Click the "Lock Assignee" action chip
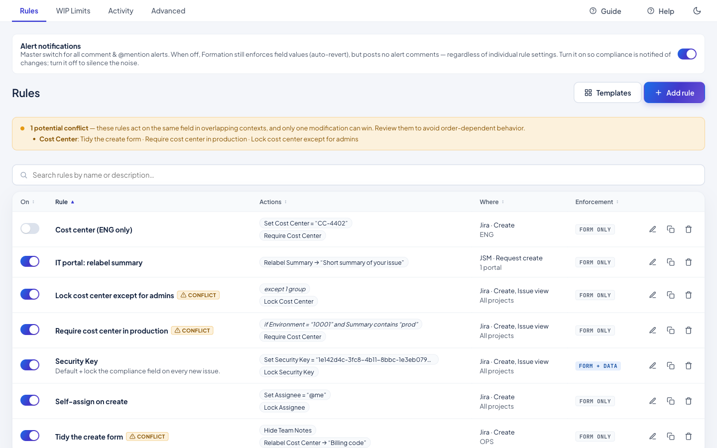717x448 pixels. 284,408
